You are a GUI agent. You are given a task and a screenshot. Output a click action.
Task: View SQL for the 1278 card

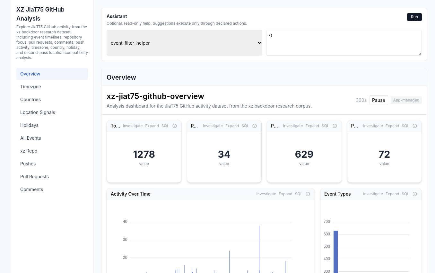click(x=165, y=126)
